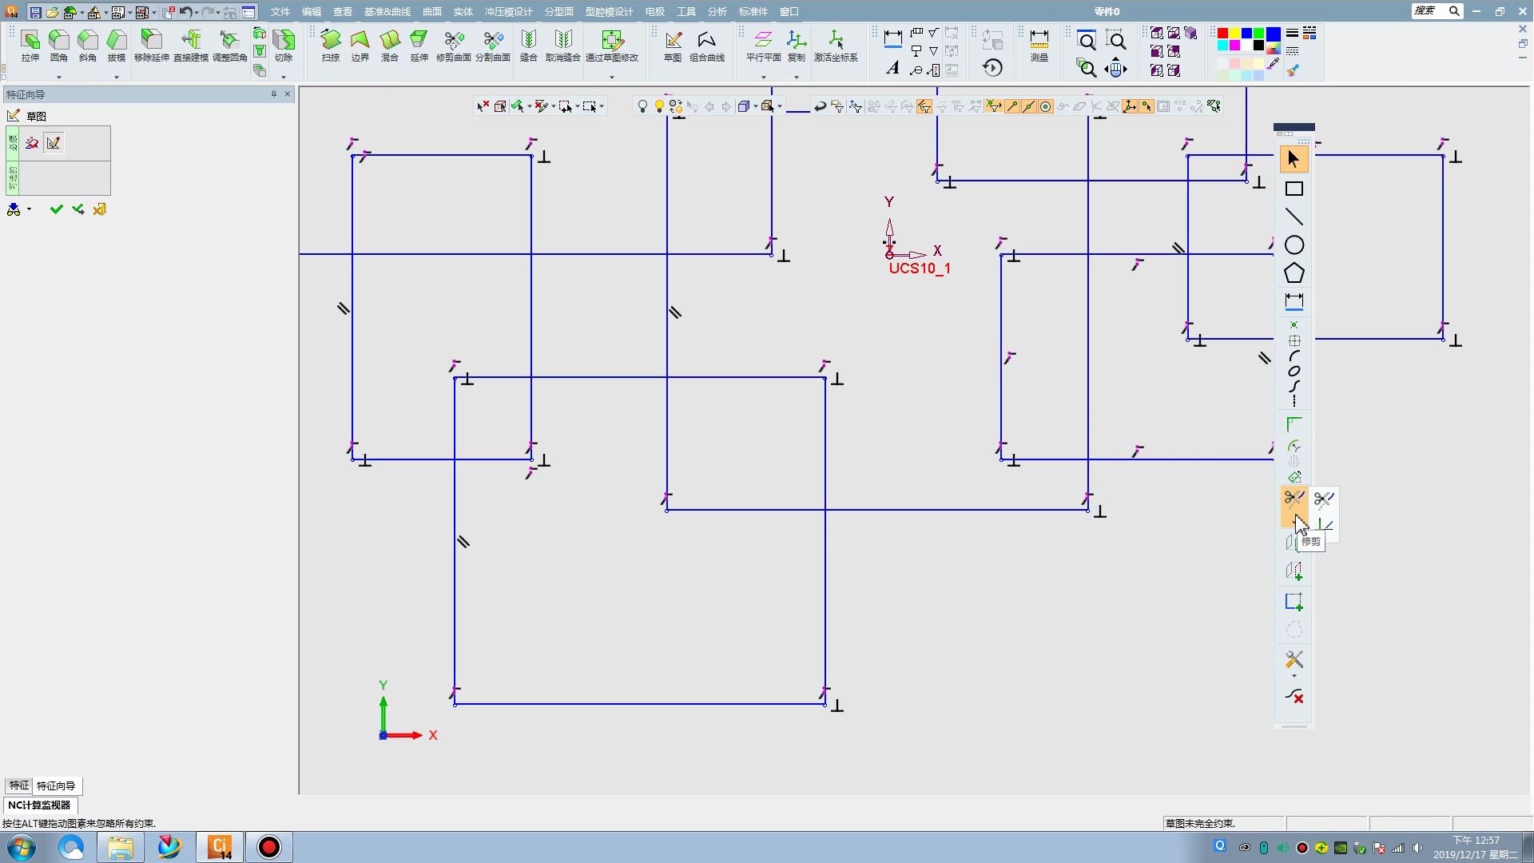Toggle the highlighted funnel selection filter

tap(924, 106)
